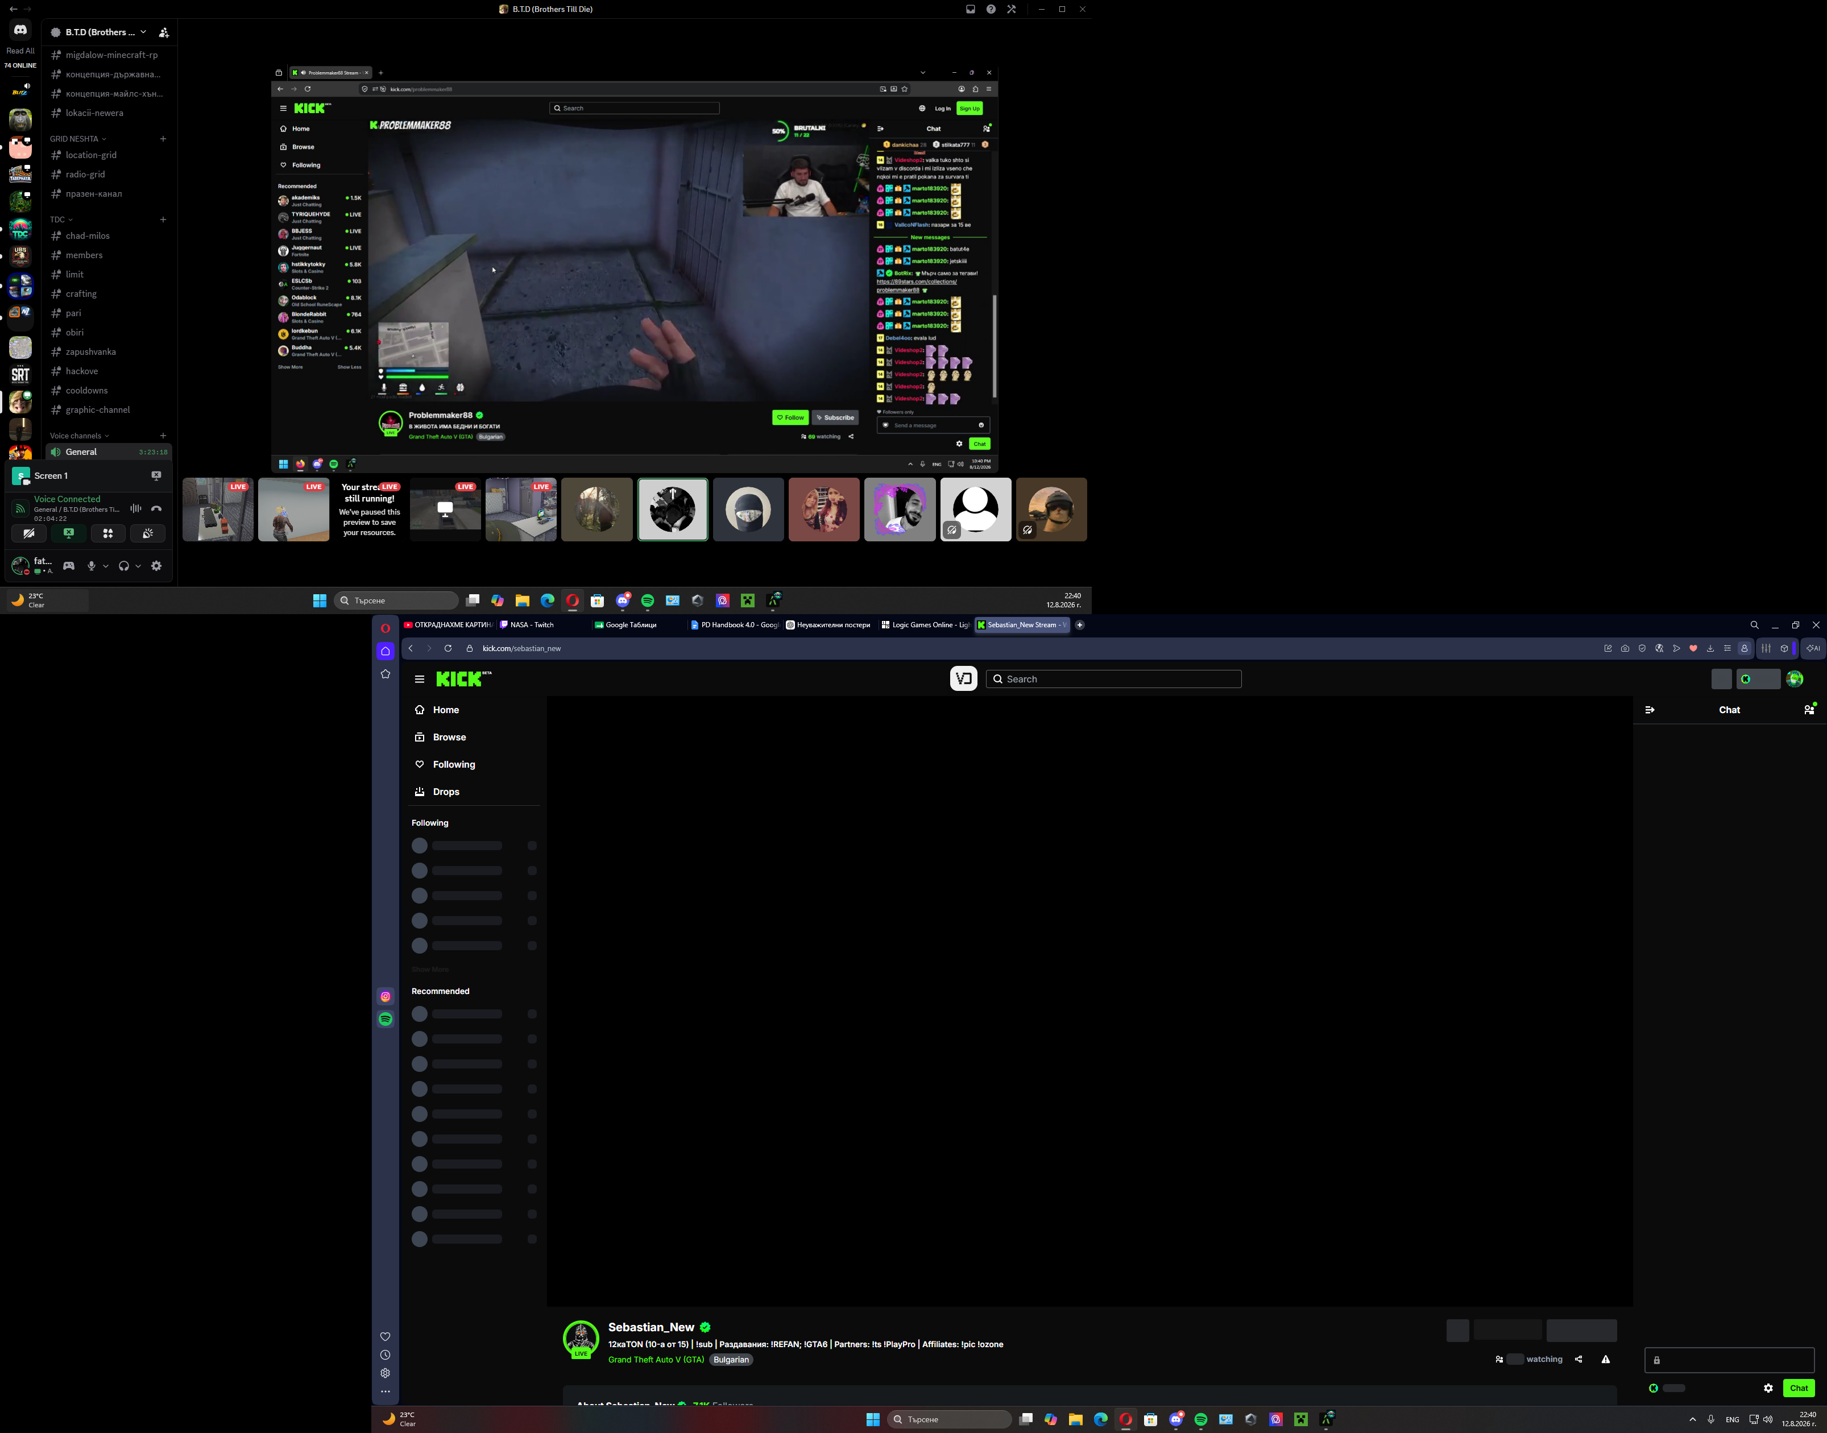Open Opera translate page icon

click(1659, 648)
